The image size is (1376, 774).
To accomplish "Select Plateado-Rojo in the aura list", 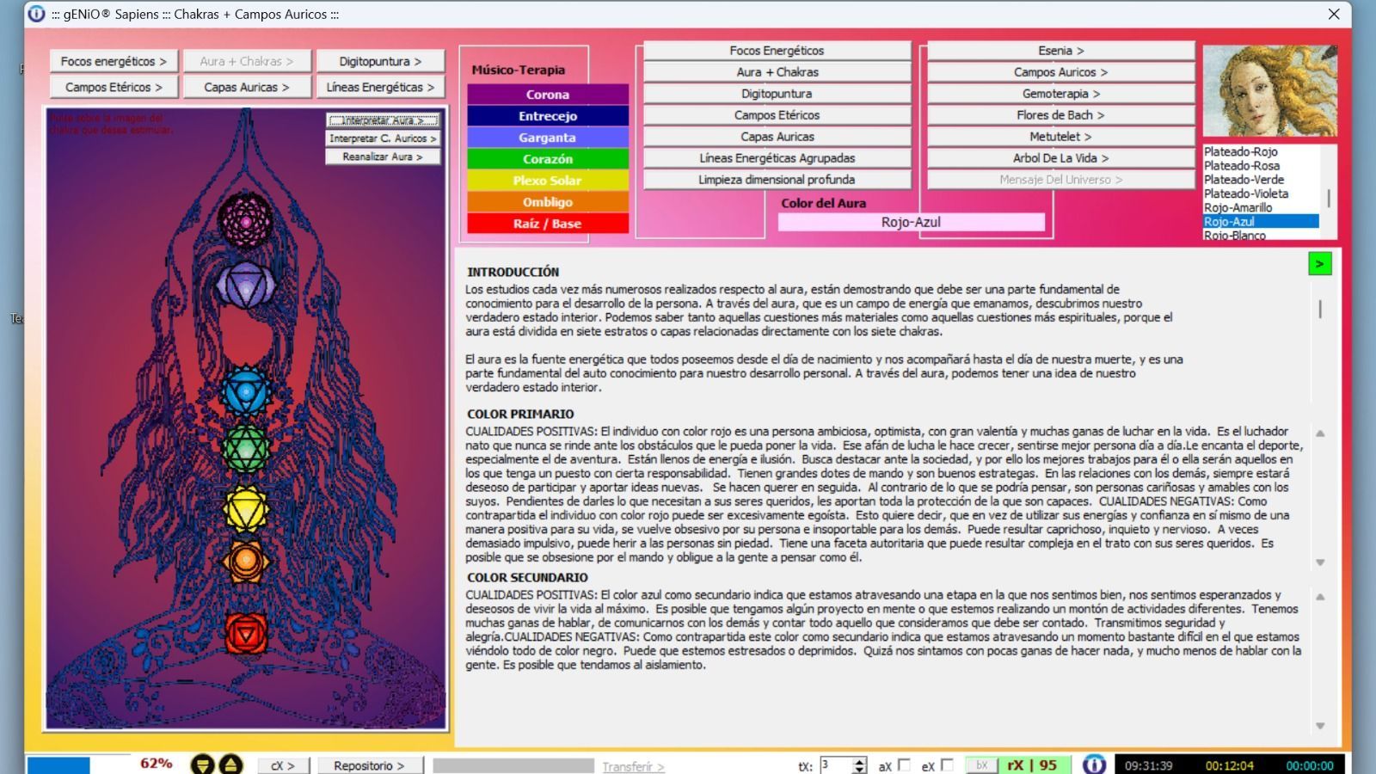I will point(1261,152).
